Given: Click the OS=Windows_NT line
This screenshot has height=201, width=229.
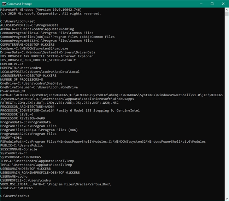Looking at the screenshot, I should [x=13, y=91].
